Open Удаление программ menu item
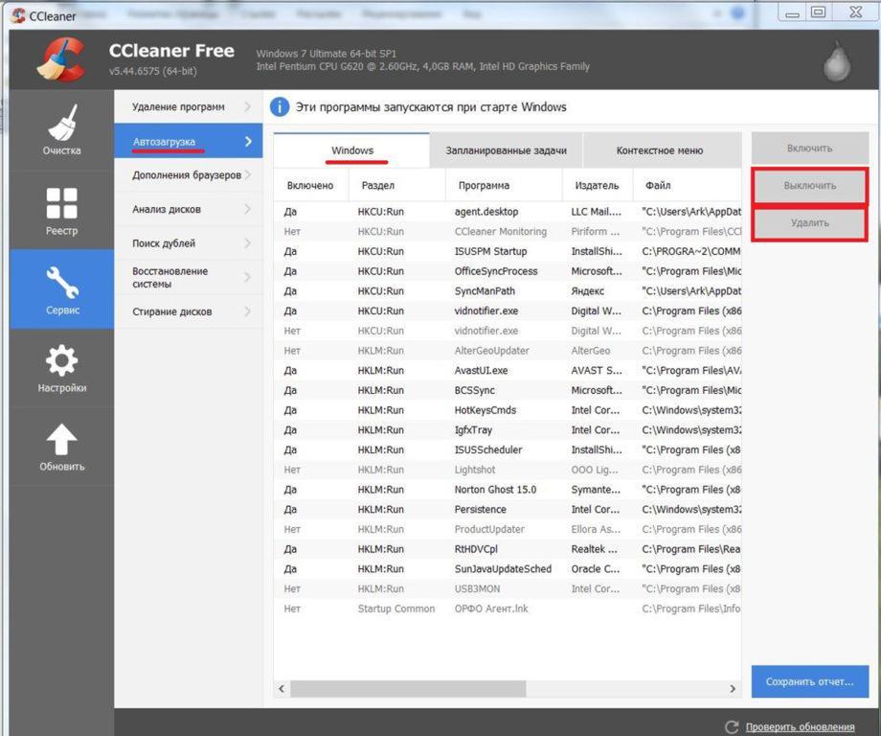881x736 pixels. click(189, 106)
